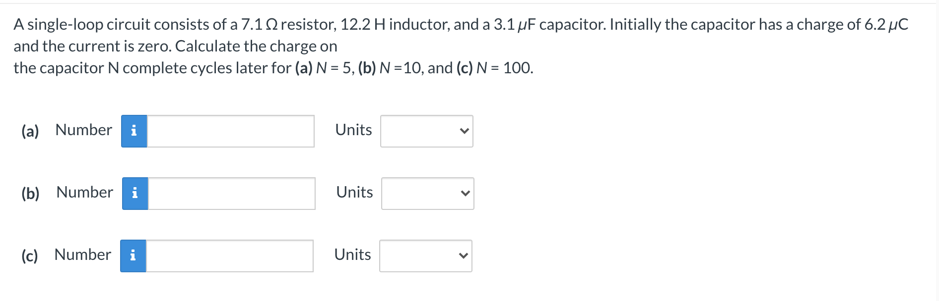
Task: Click the Number input field for part (b)
Action: coord(232,194)
